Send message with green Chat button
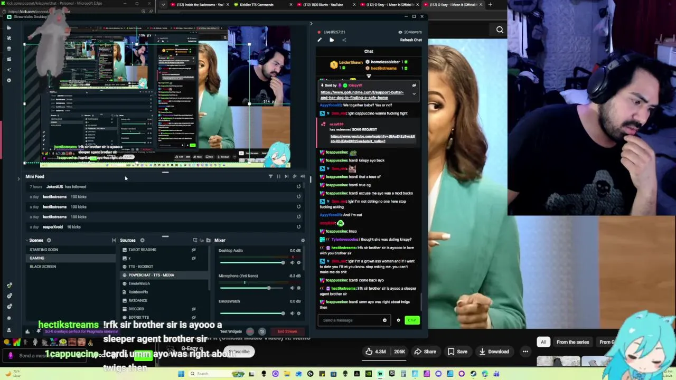 tap(412, 320)
